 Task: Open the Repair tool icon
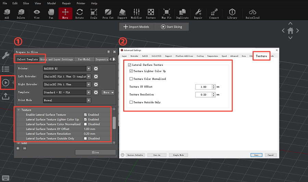[198, 14]
